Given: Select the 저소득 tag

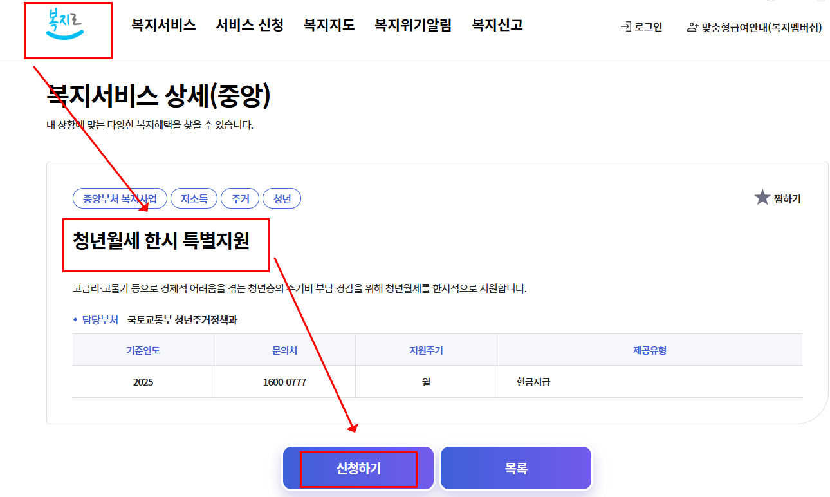Looking at the screenshot, I should (x=194, y=199).
